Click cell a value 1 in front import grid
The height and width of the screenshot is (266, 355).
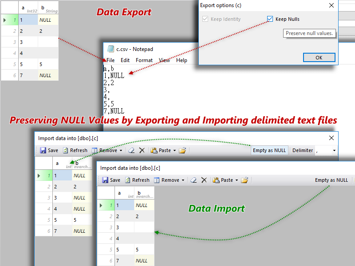pos(125,205)
